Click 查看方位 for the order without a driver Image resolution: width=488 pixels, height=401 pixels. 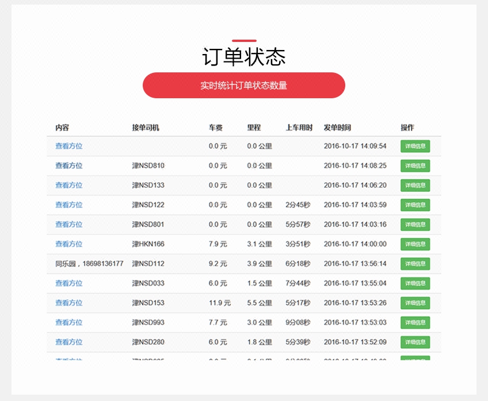[x=68, y=146]
